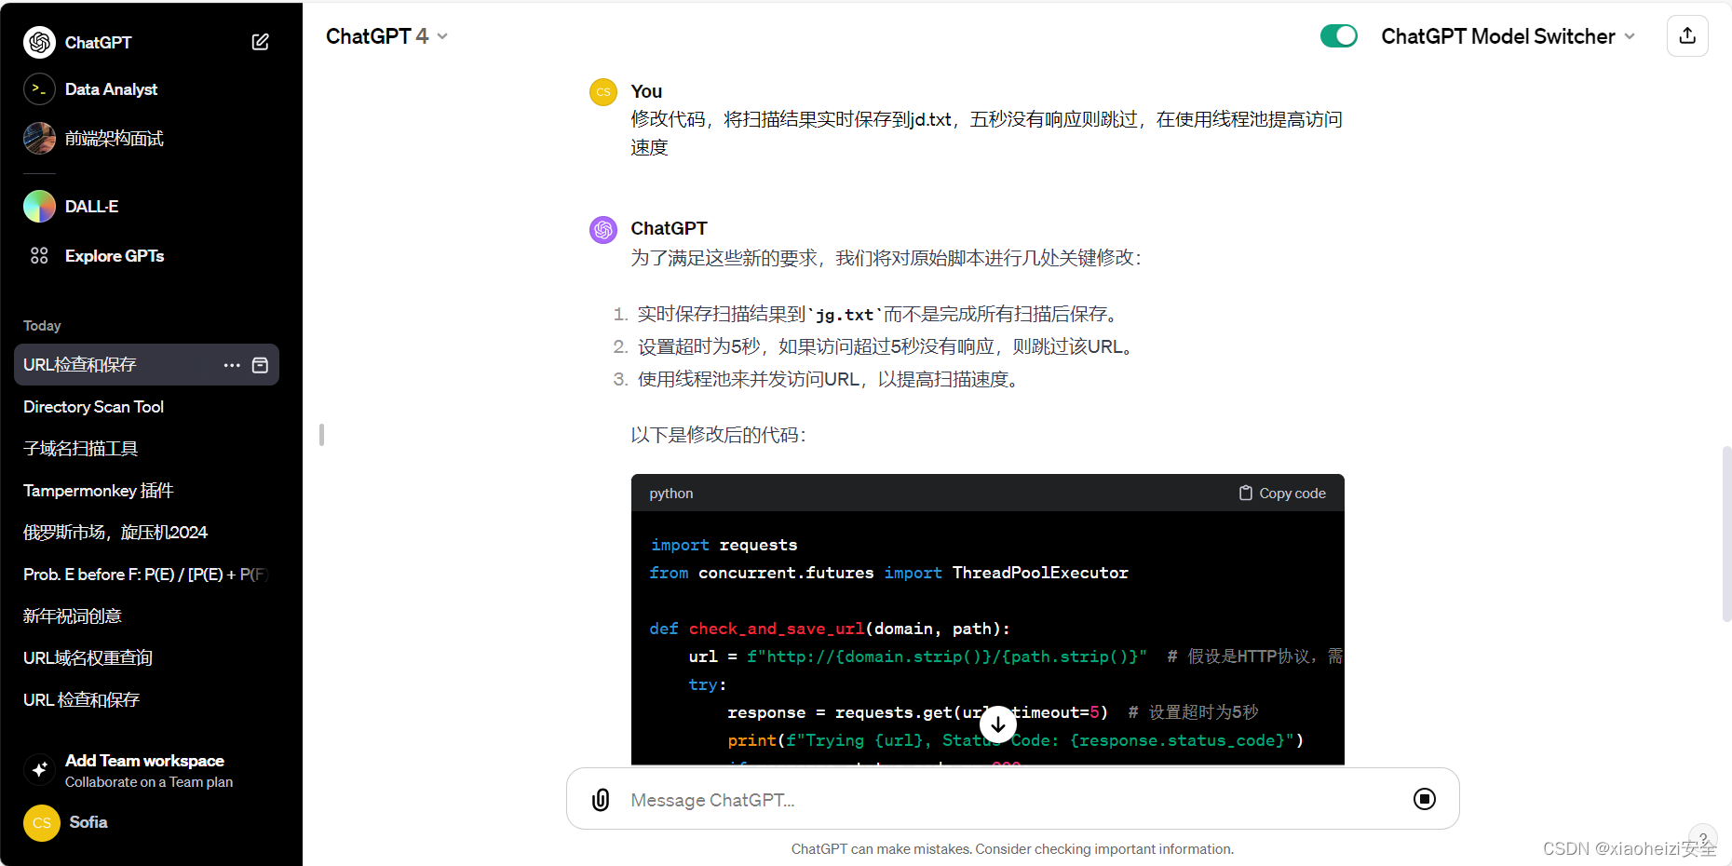Screen dimensions: 1732x866
Task: Click the share chat upload icon
Action: 1687,36
